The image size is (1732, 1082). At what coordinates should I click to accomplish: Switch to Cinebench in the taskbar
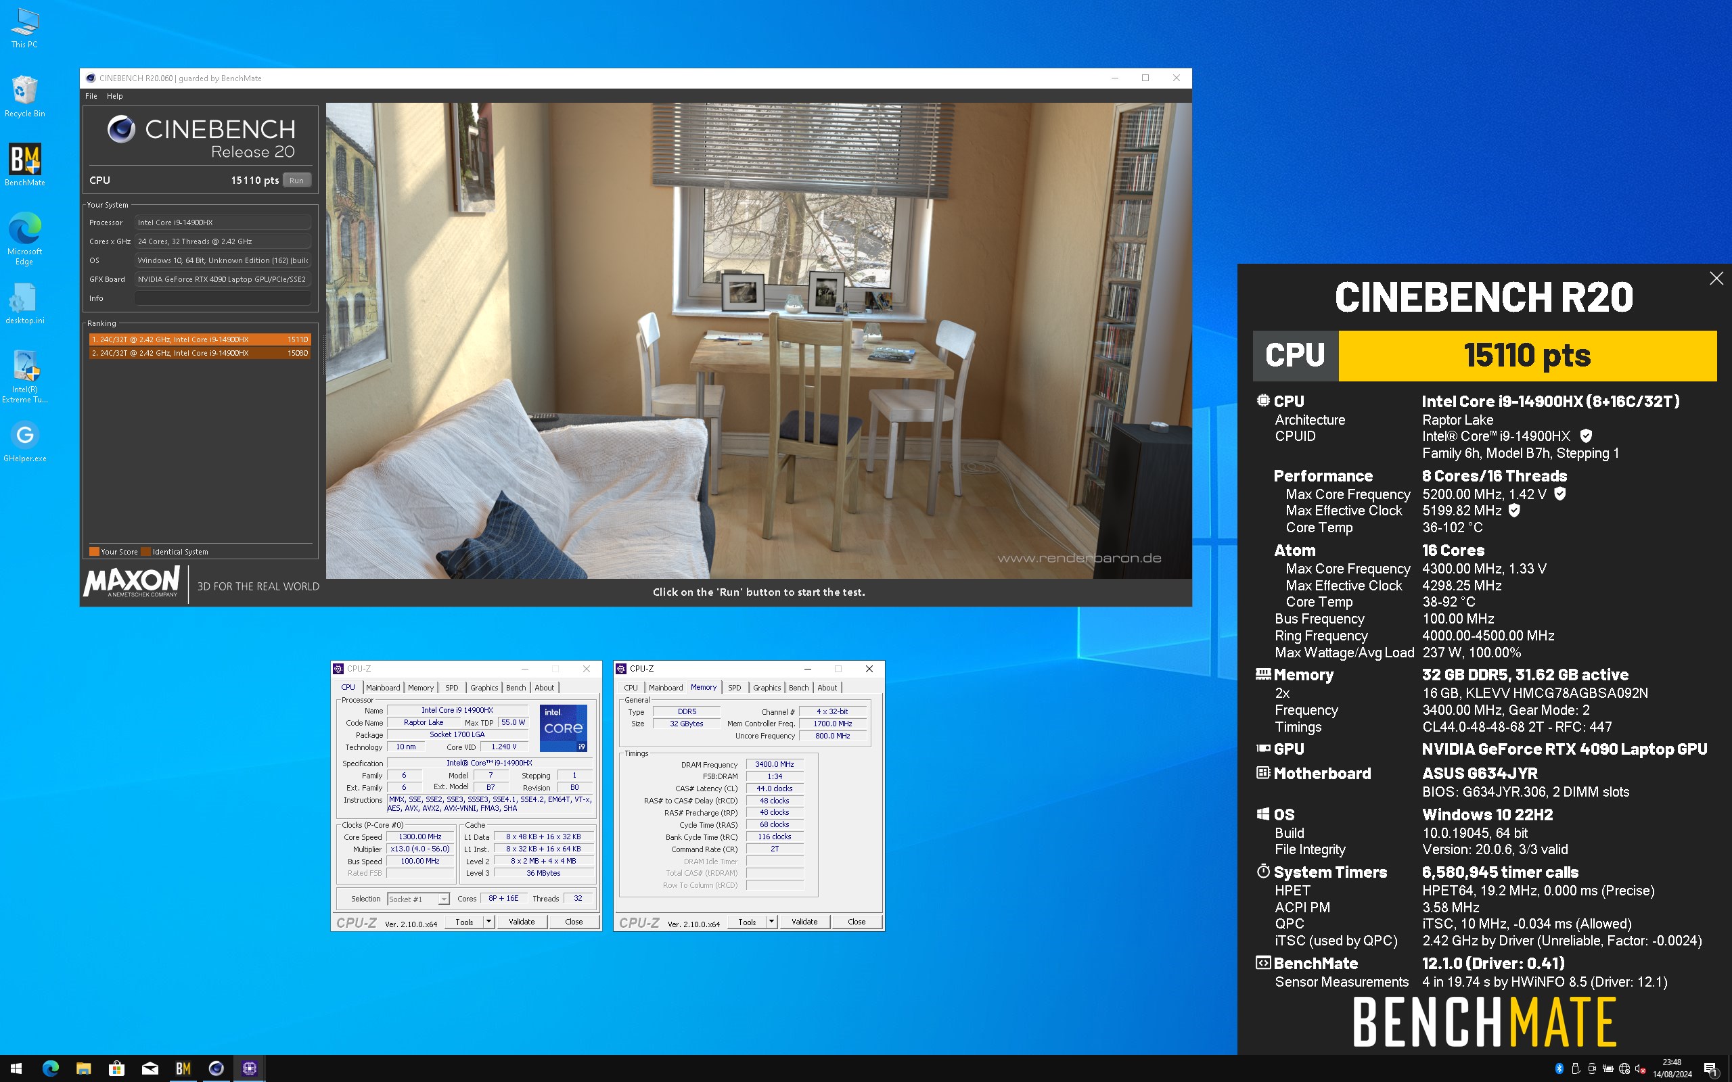(x=216, y=1068)
